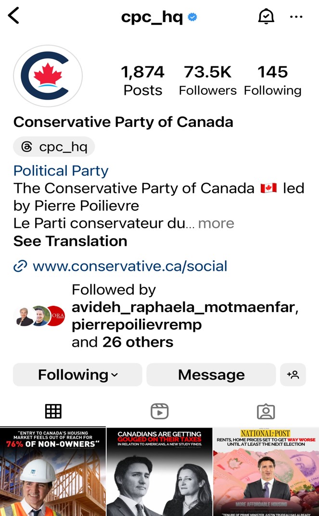This screenshot has height=516, width=319.
Task: Open the three-dots more options menu
Action: pos(296,16)
